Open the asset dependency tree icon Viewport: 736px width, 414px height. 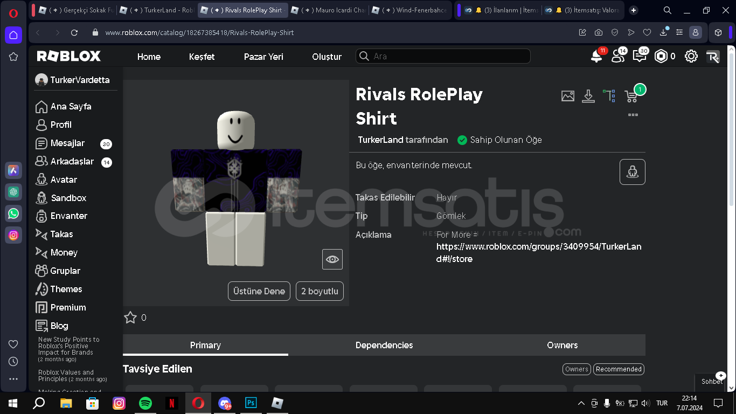tap(609, 96)
